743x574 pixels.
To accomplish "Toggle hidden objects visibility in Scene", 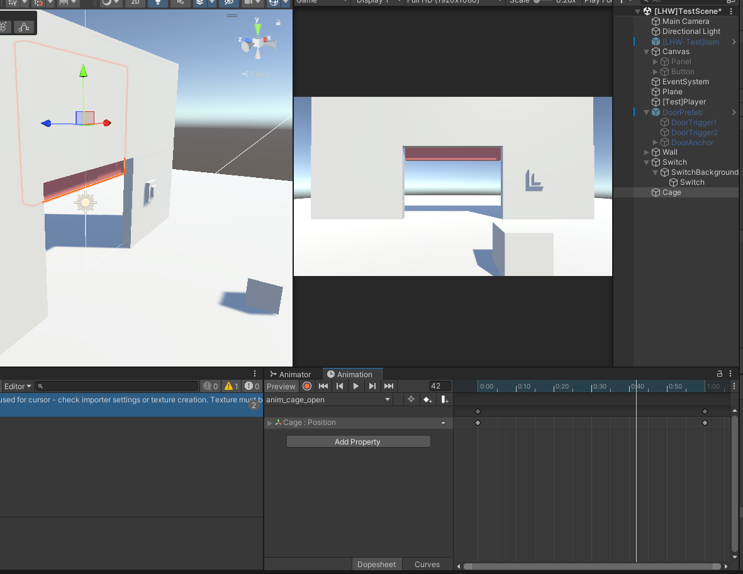I will (x=229, y=3).
